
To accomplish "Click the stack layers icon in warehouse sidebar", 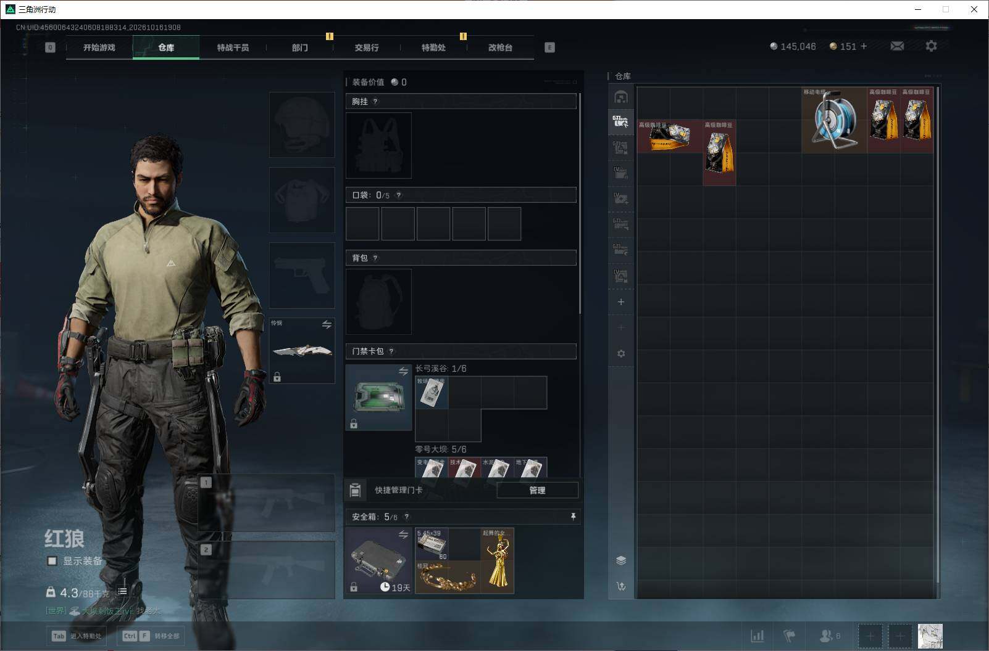I will (621, 560).
